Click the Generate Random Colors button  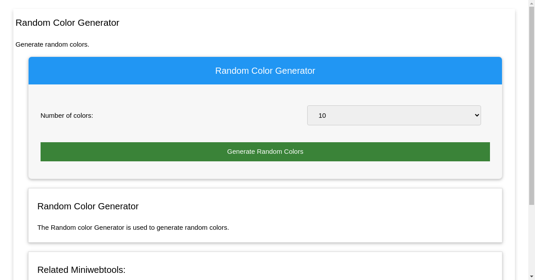pos(265,152)
